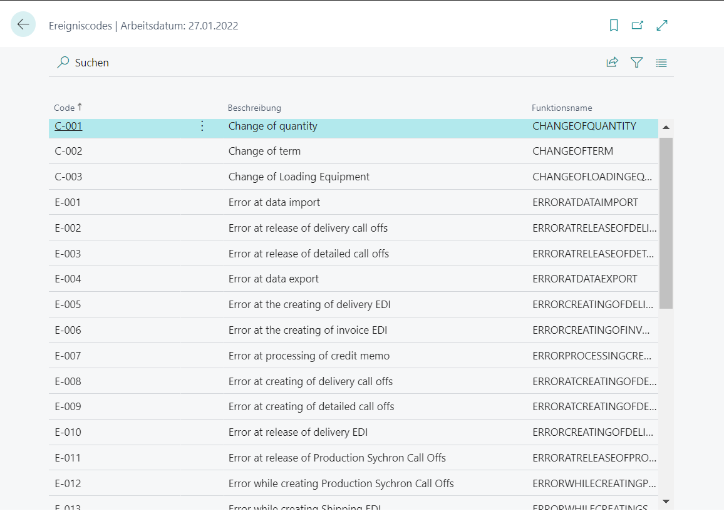724x526 pixels.
Task: Click scrollbar down arrow
Action: pos(666,501)
